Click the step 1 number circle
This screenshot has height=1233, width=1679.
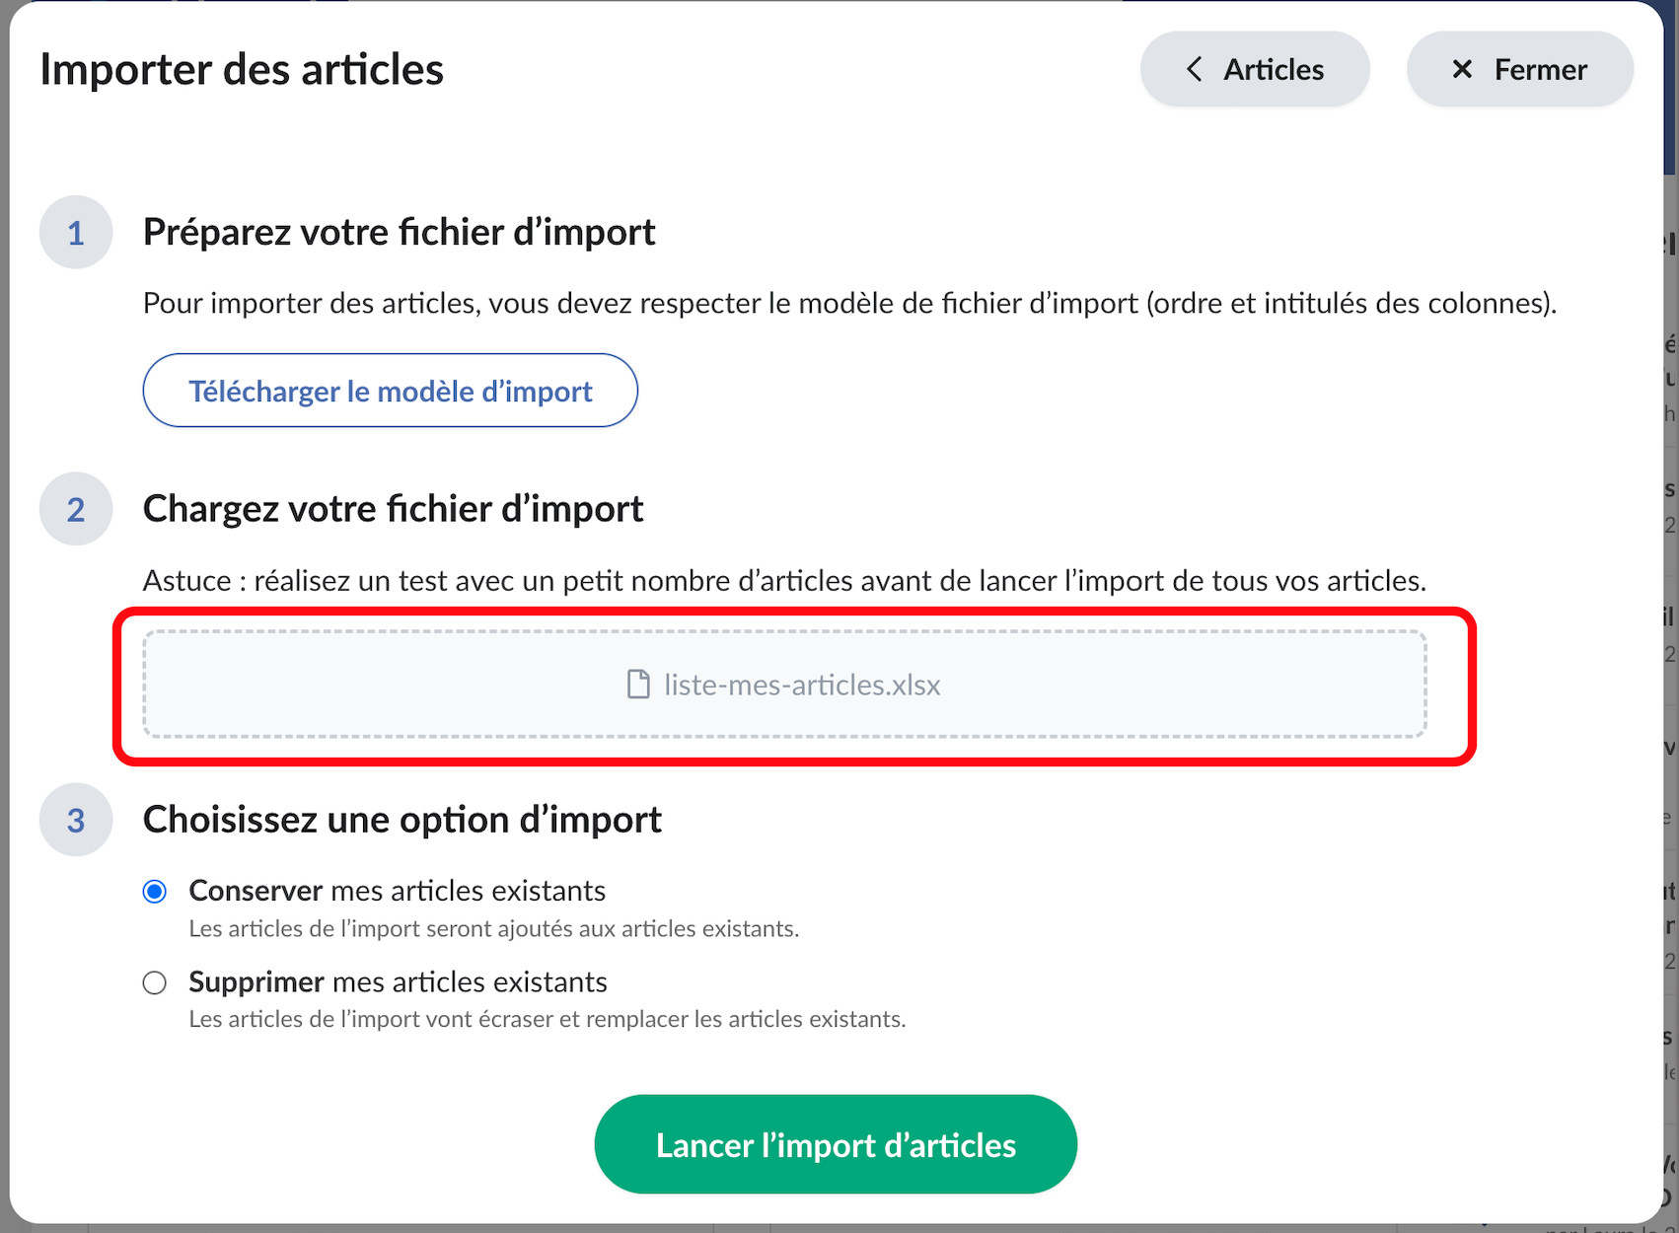pos(76,233)
